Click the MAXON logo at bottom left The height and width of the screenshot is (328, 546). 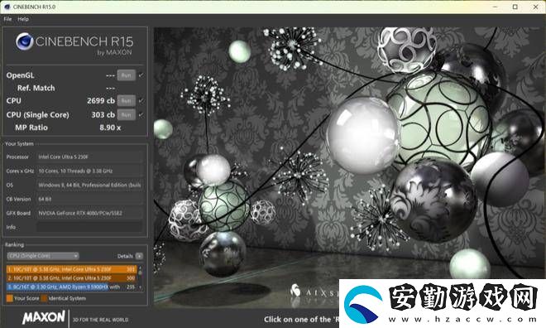point(44,317)
